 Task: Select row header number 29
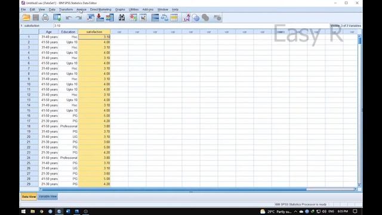point(29,184)
